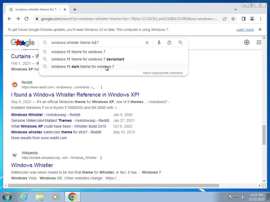The width and height of the screenshot is (270, 202).
Task: Close the windows whistler theme tab
Action: pyautogui.click(x=65, y=9)
